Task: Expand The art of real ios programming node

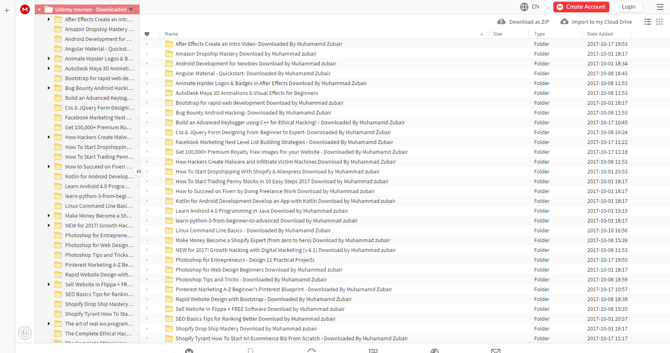Action: [49, 324]
